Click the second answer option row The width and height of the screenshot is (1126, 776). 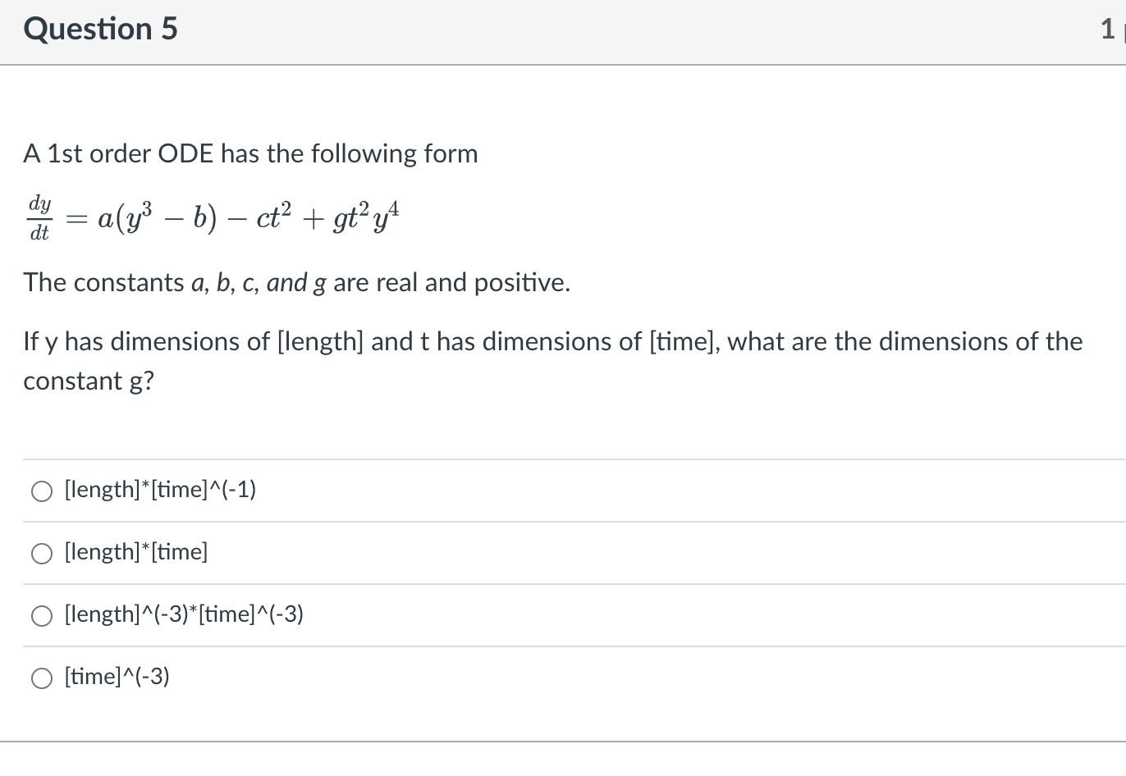pyautogui.click(x=563, y=553)
